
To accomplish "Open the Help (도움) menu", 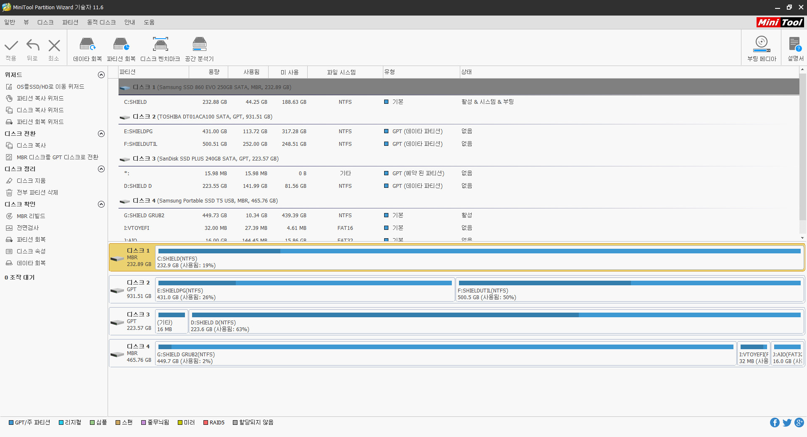I will pyautogui.click(x=149, y=22).
